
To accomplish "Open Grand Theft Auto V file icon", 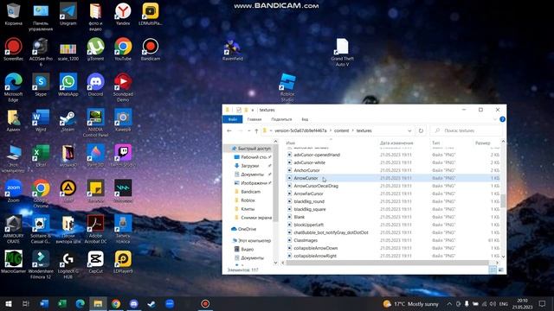I will (x=342, y=52).
